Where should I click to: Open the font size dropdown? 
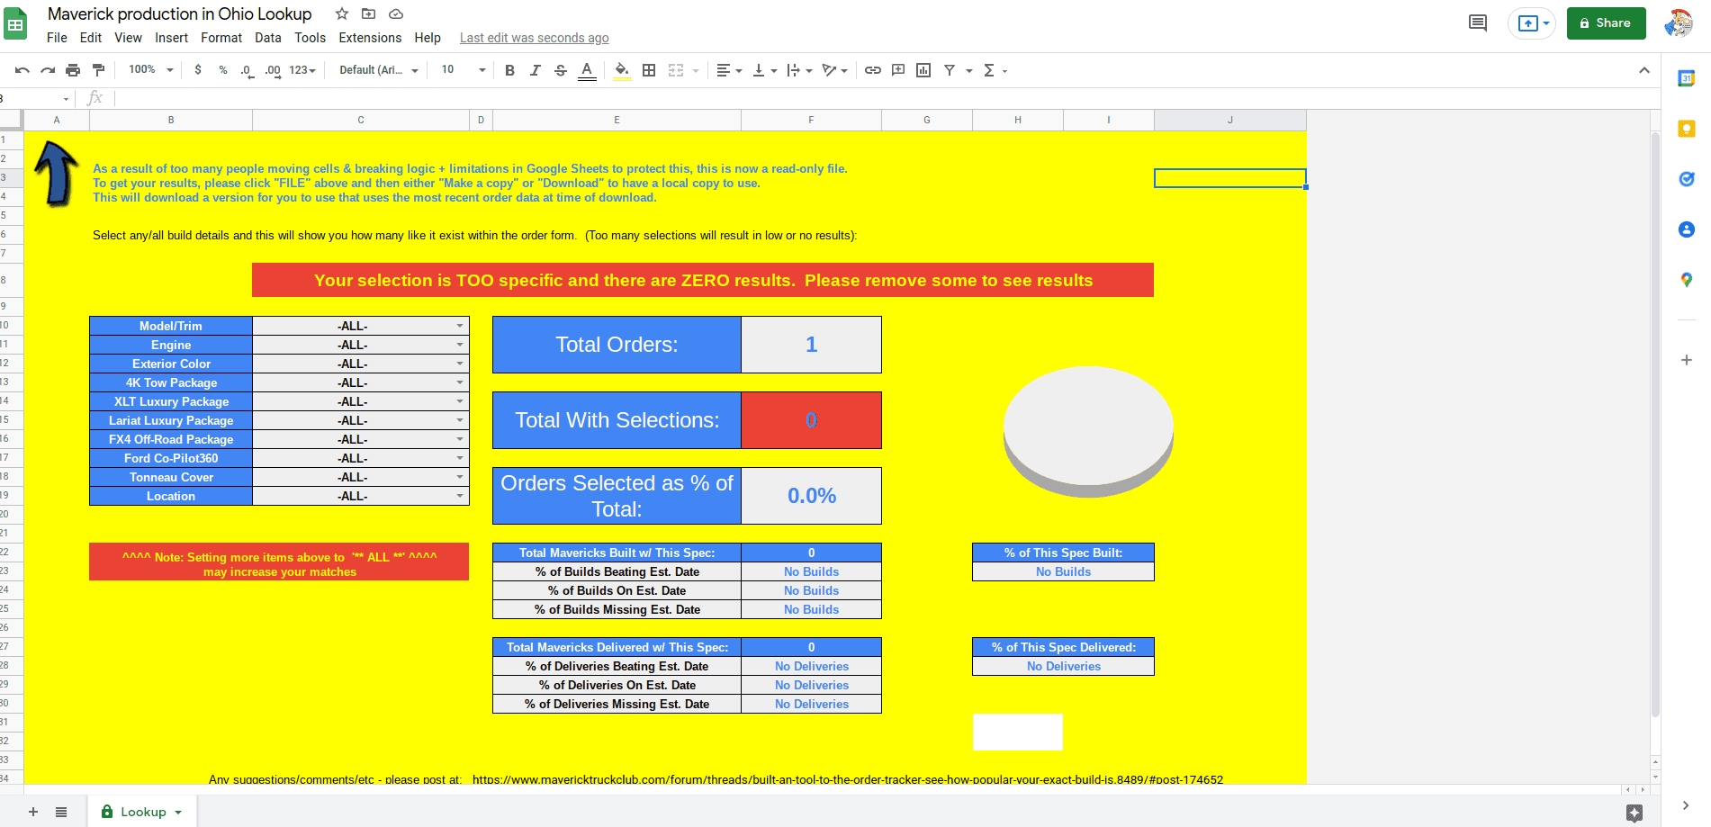tap(463, 70)
